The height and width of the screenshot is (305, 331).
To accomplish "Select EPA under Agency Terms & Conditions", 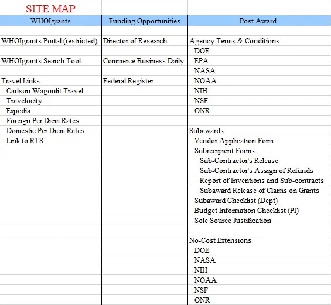I will pyautogui.click(x=202, y=61).
